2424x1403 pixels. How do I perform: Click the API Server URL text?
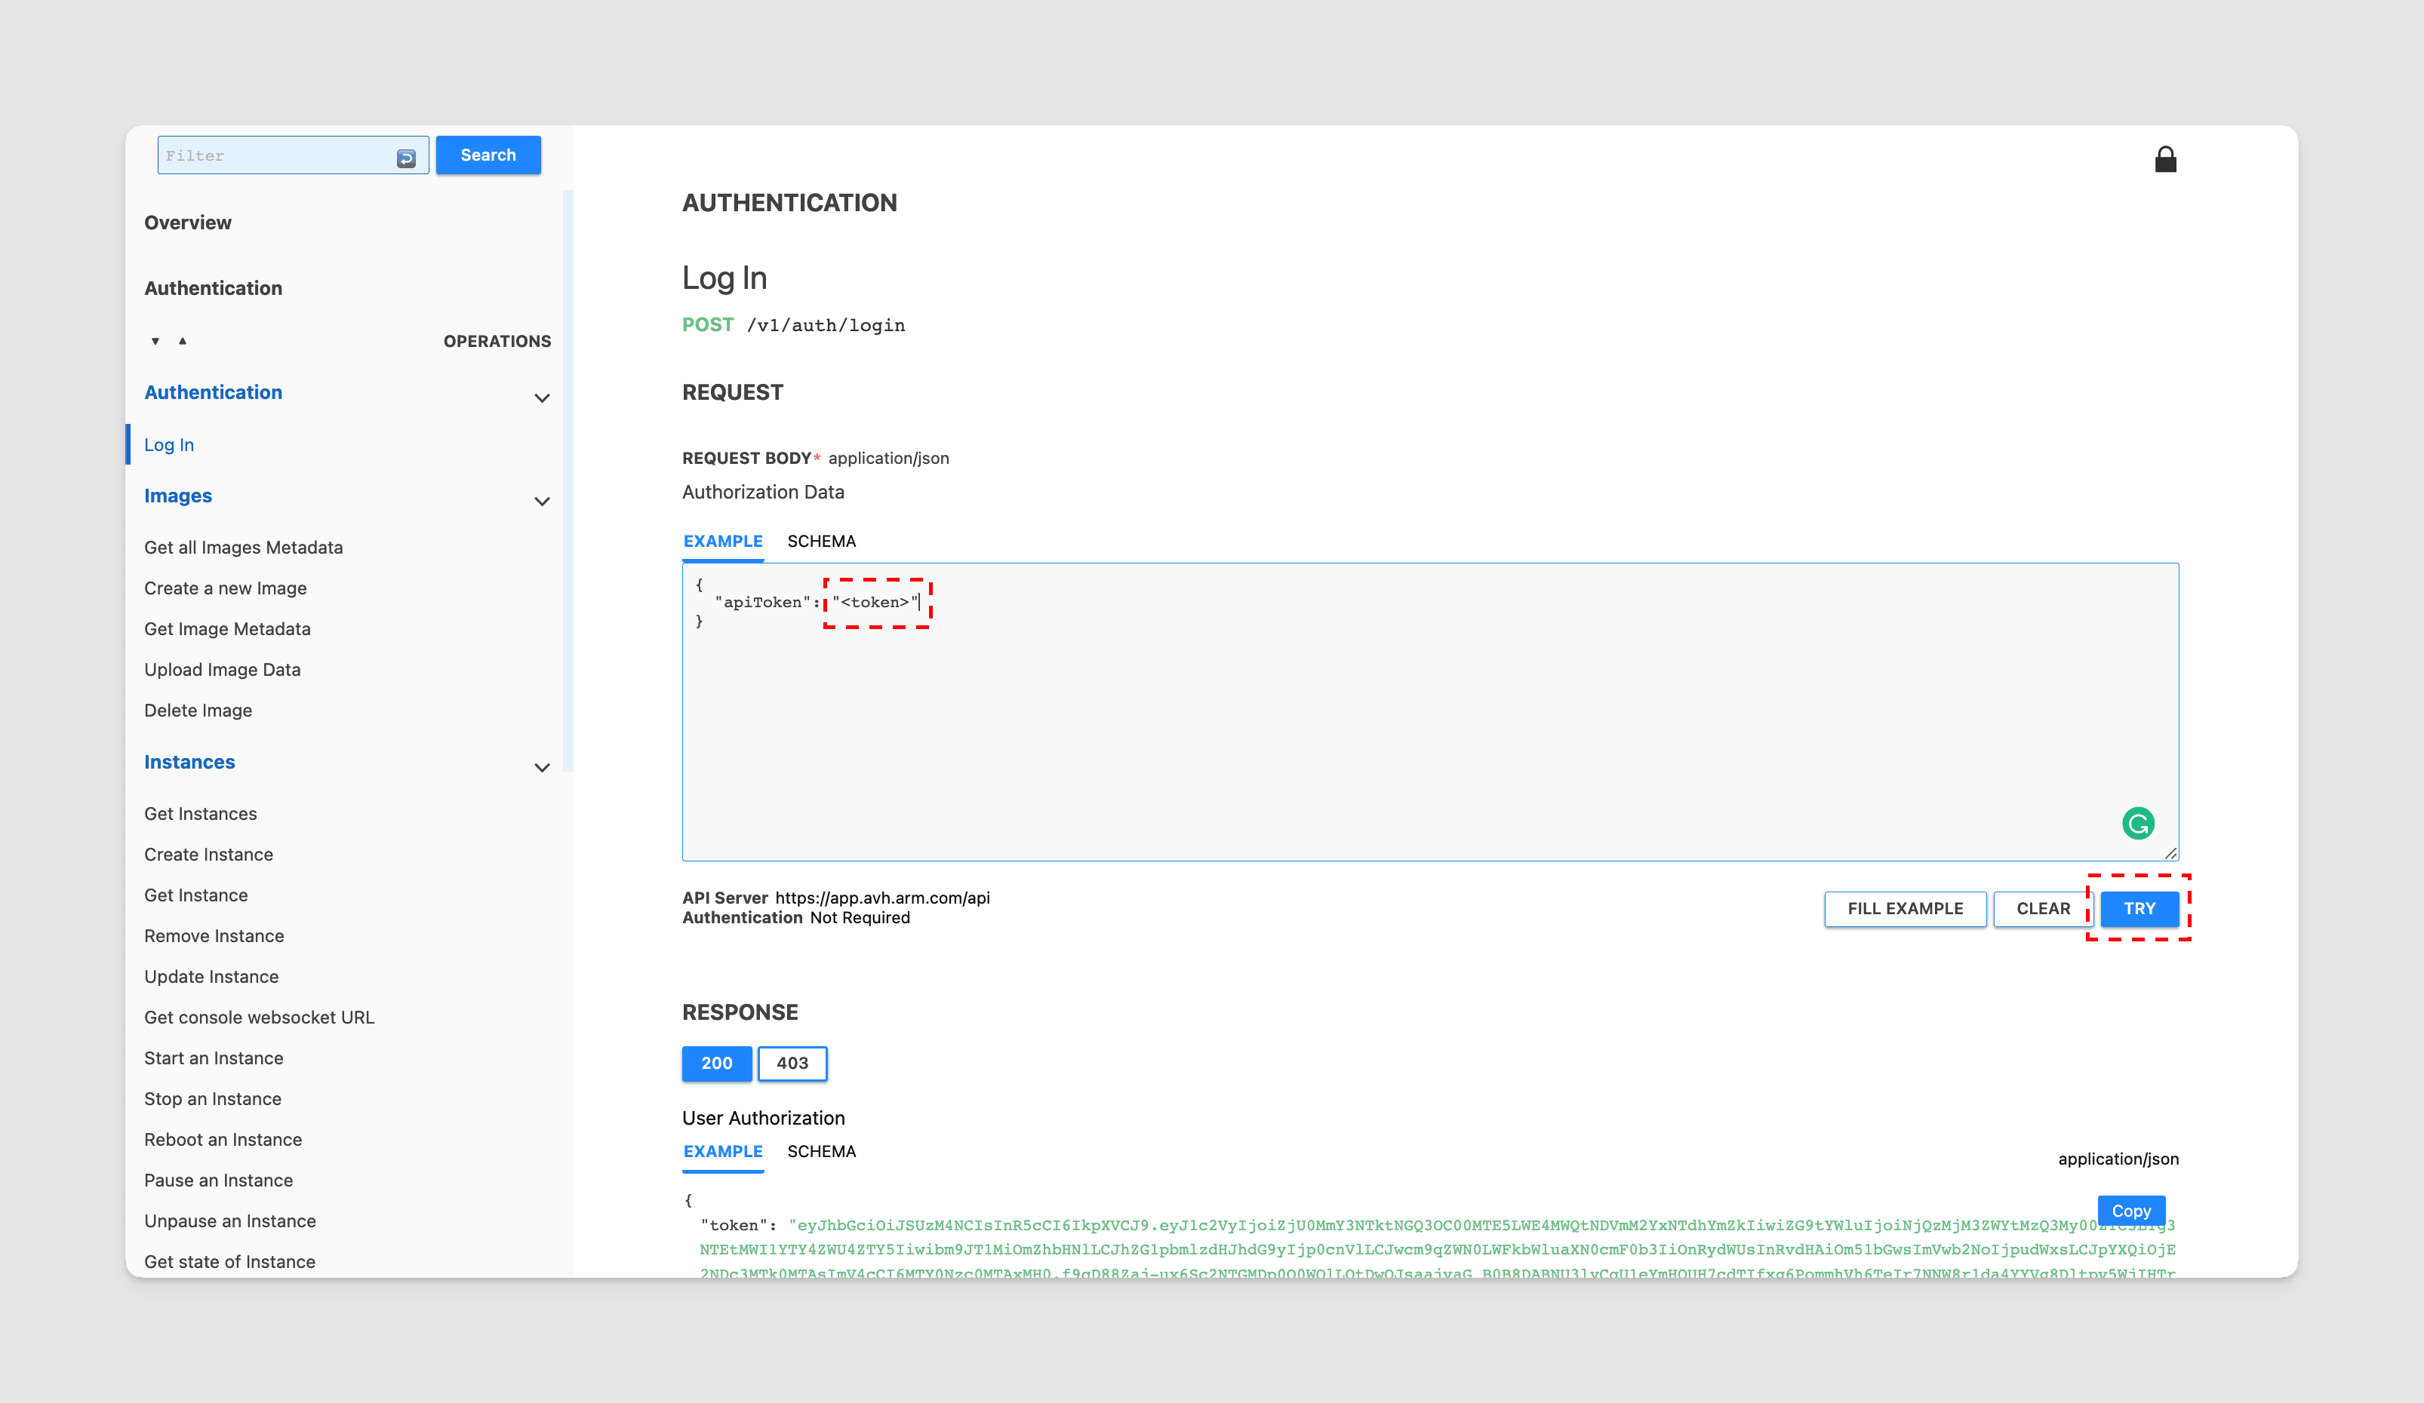point(882,897)
